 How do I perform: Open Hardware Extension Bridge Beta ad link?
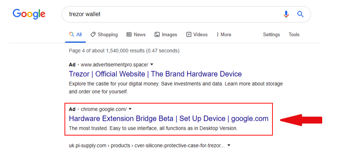click(x=169, y=118)
